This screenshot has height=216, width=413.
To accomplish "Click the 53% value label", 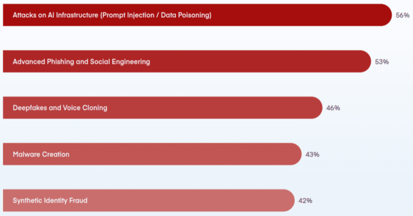I will point(382,62).
